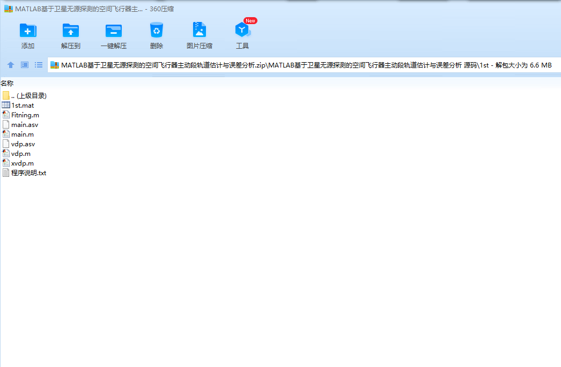The image size is (561, 367).
Task: Click the 1st.mat table file icon
Action: (6, 104)
